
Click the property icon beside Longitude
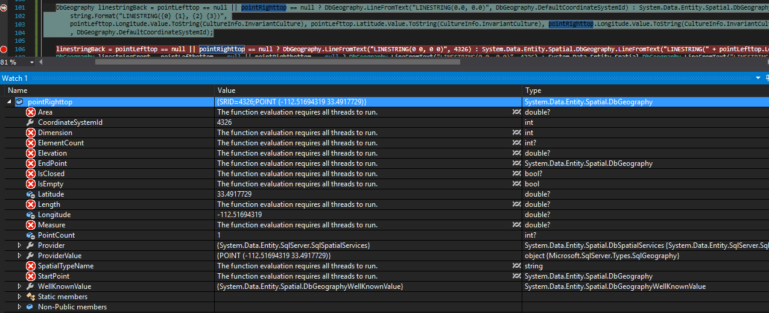coord(31,215)
